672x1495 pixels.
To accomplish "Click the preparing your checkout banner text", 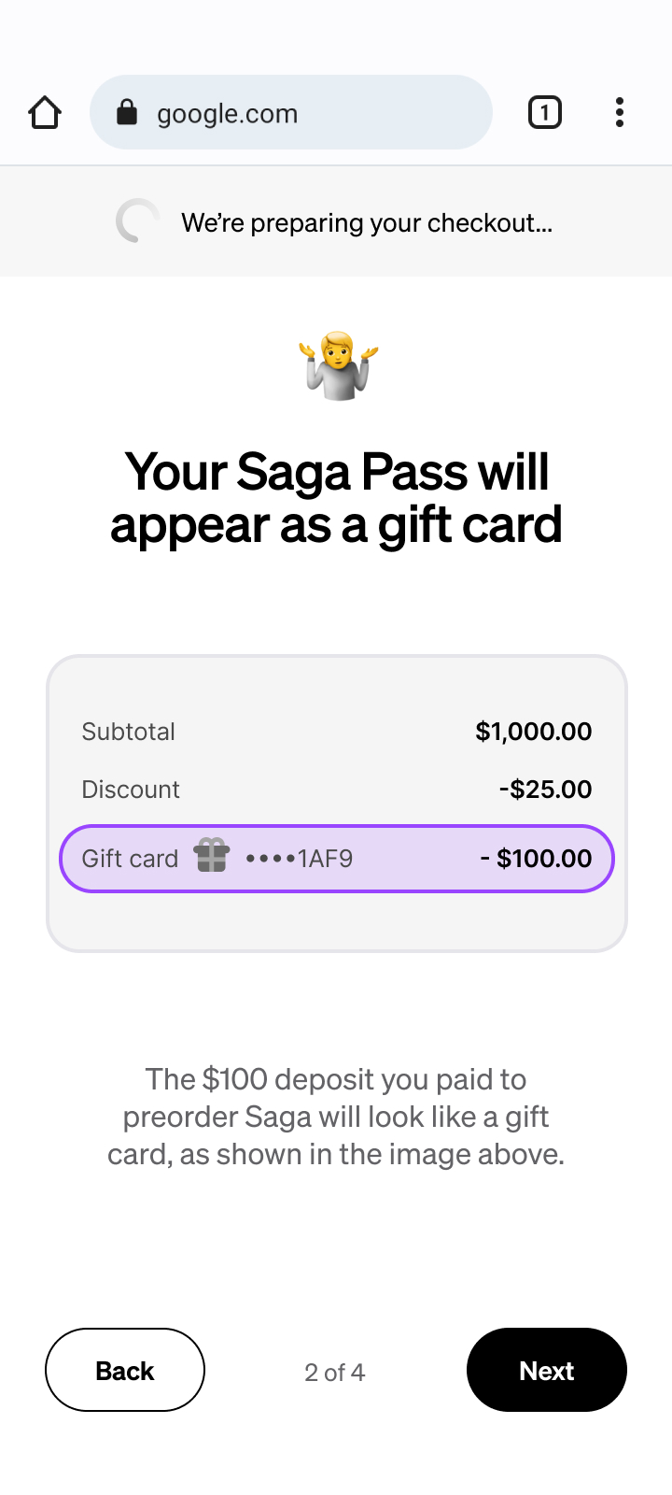I will [x=367, y=223].
